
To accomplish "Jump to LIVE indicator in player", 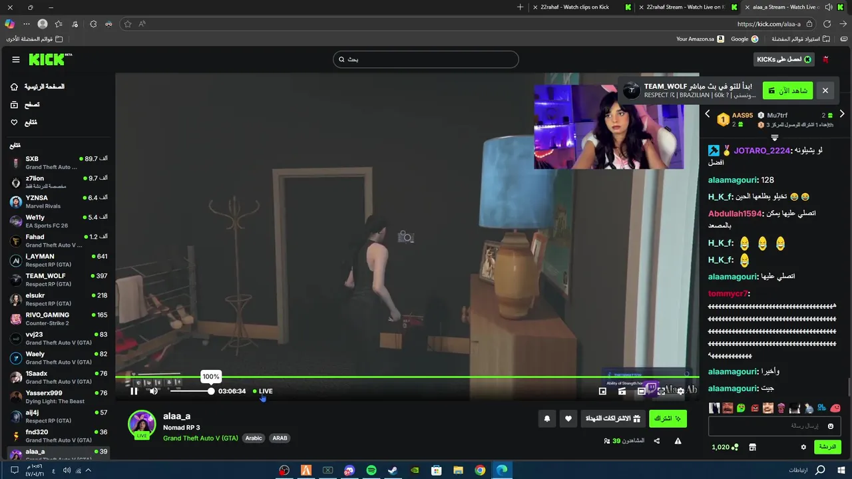I will pyautogui.click(x=263, y=391).
